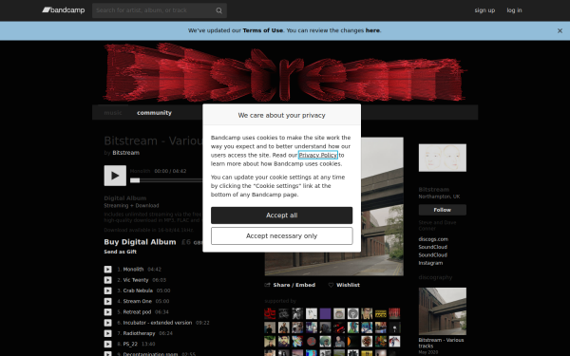The height and width of the screenshot is (356, 570).
Task: Add album to Wishlist
Action: click(x=344, y=285)
